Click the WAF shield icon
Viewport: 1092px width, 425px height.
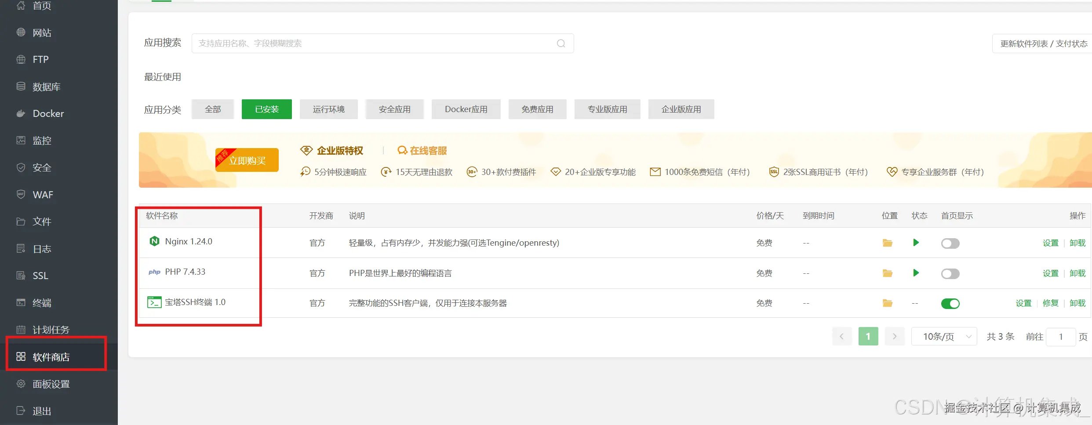[x=21, y=194]
